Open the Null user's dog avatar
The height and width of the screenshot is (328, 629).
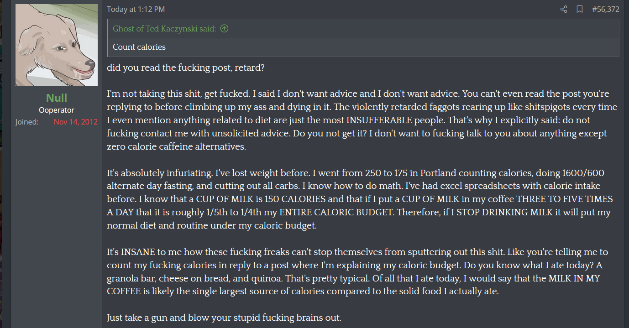[57, 45]
